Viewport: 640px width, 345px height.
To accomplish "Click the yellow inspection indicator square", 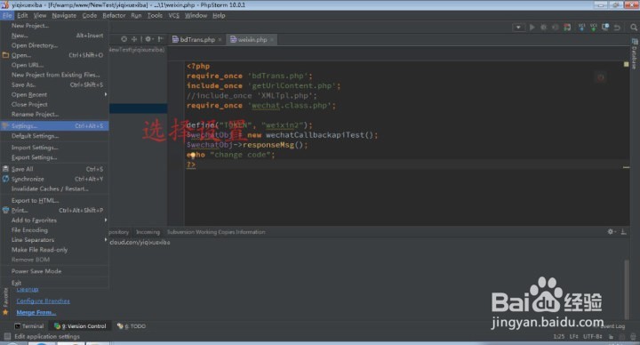I will coord(626,65).
